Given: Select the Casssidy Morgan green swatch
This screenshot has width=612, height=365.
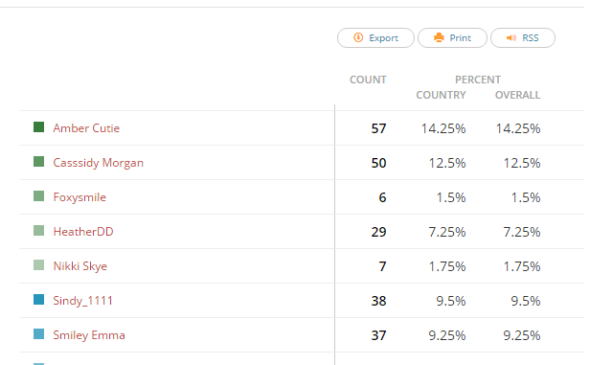Looking at the screenshot, I should click(x=38, y=161).
